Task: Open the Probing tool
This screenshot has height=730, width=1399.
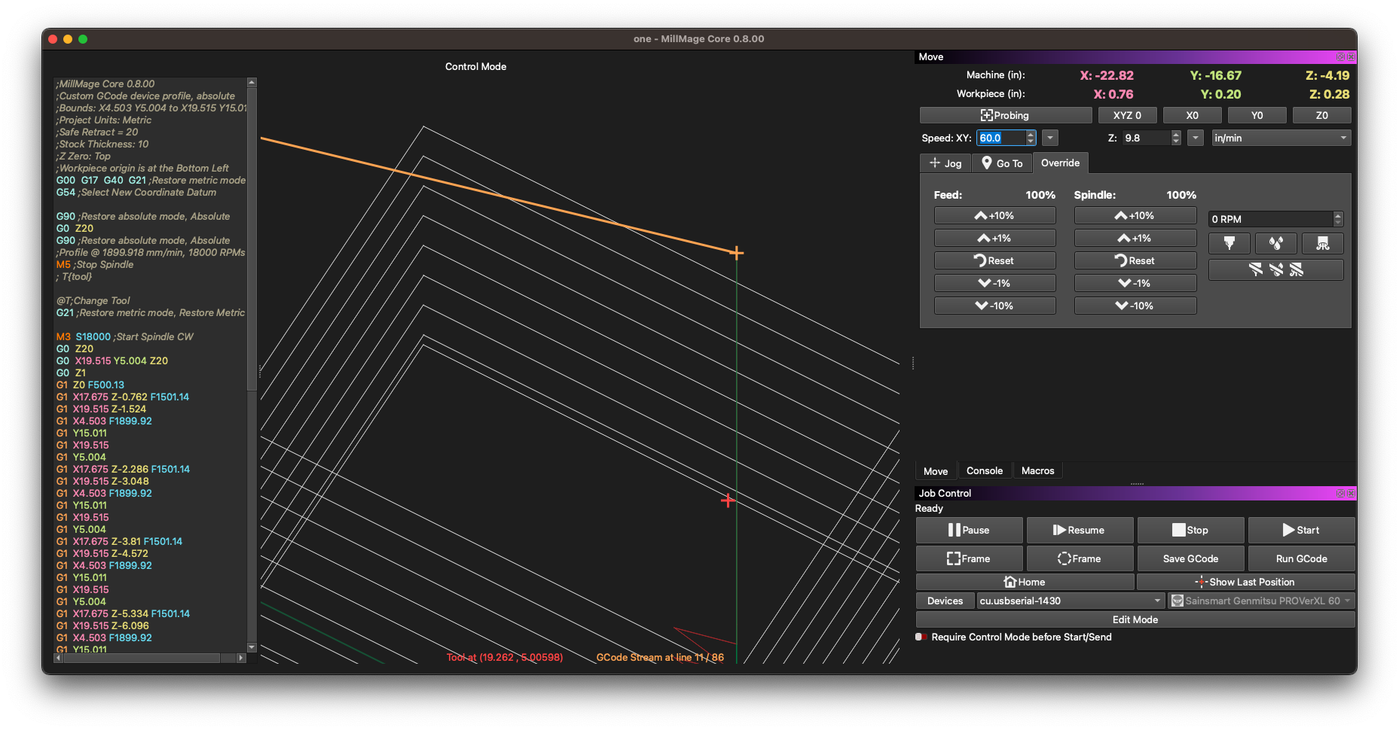Action: tap(1005, 115)
